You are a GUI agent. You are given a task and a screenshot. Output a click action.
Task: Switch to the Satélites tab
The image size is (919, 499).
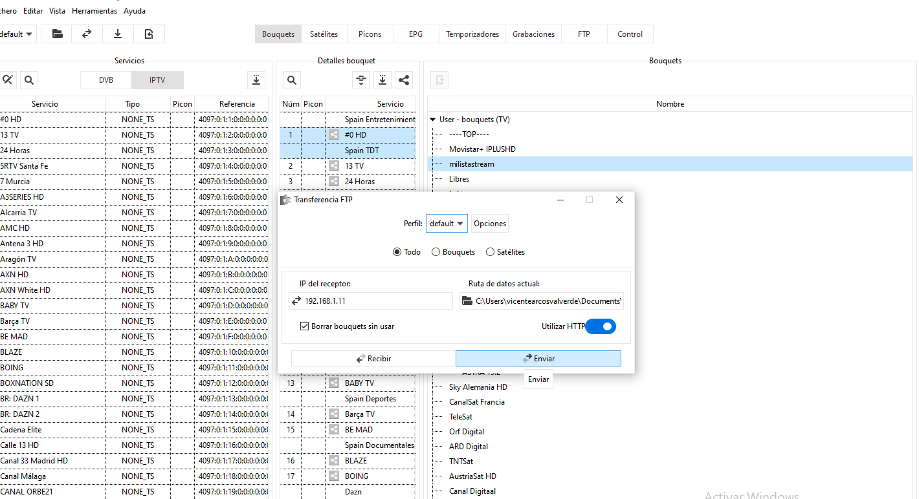[x=324, y=34]
